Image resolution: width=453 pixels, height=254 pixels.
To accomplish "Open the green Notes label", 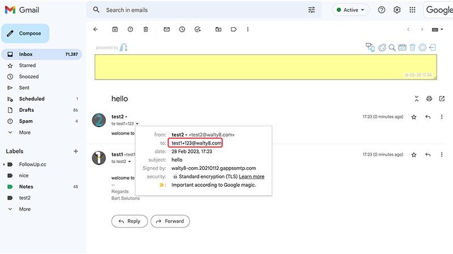I will tap(26, 187).
